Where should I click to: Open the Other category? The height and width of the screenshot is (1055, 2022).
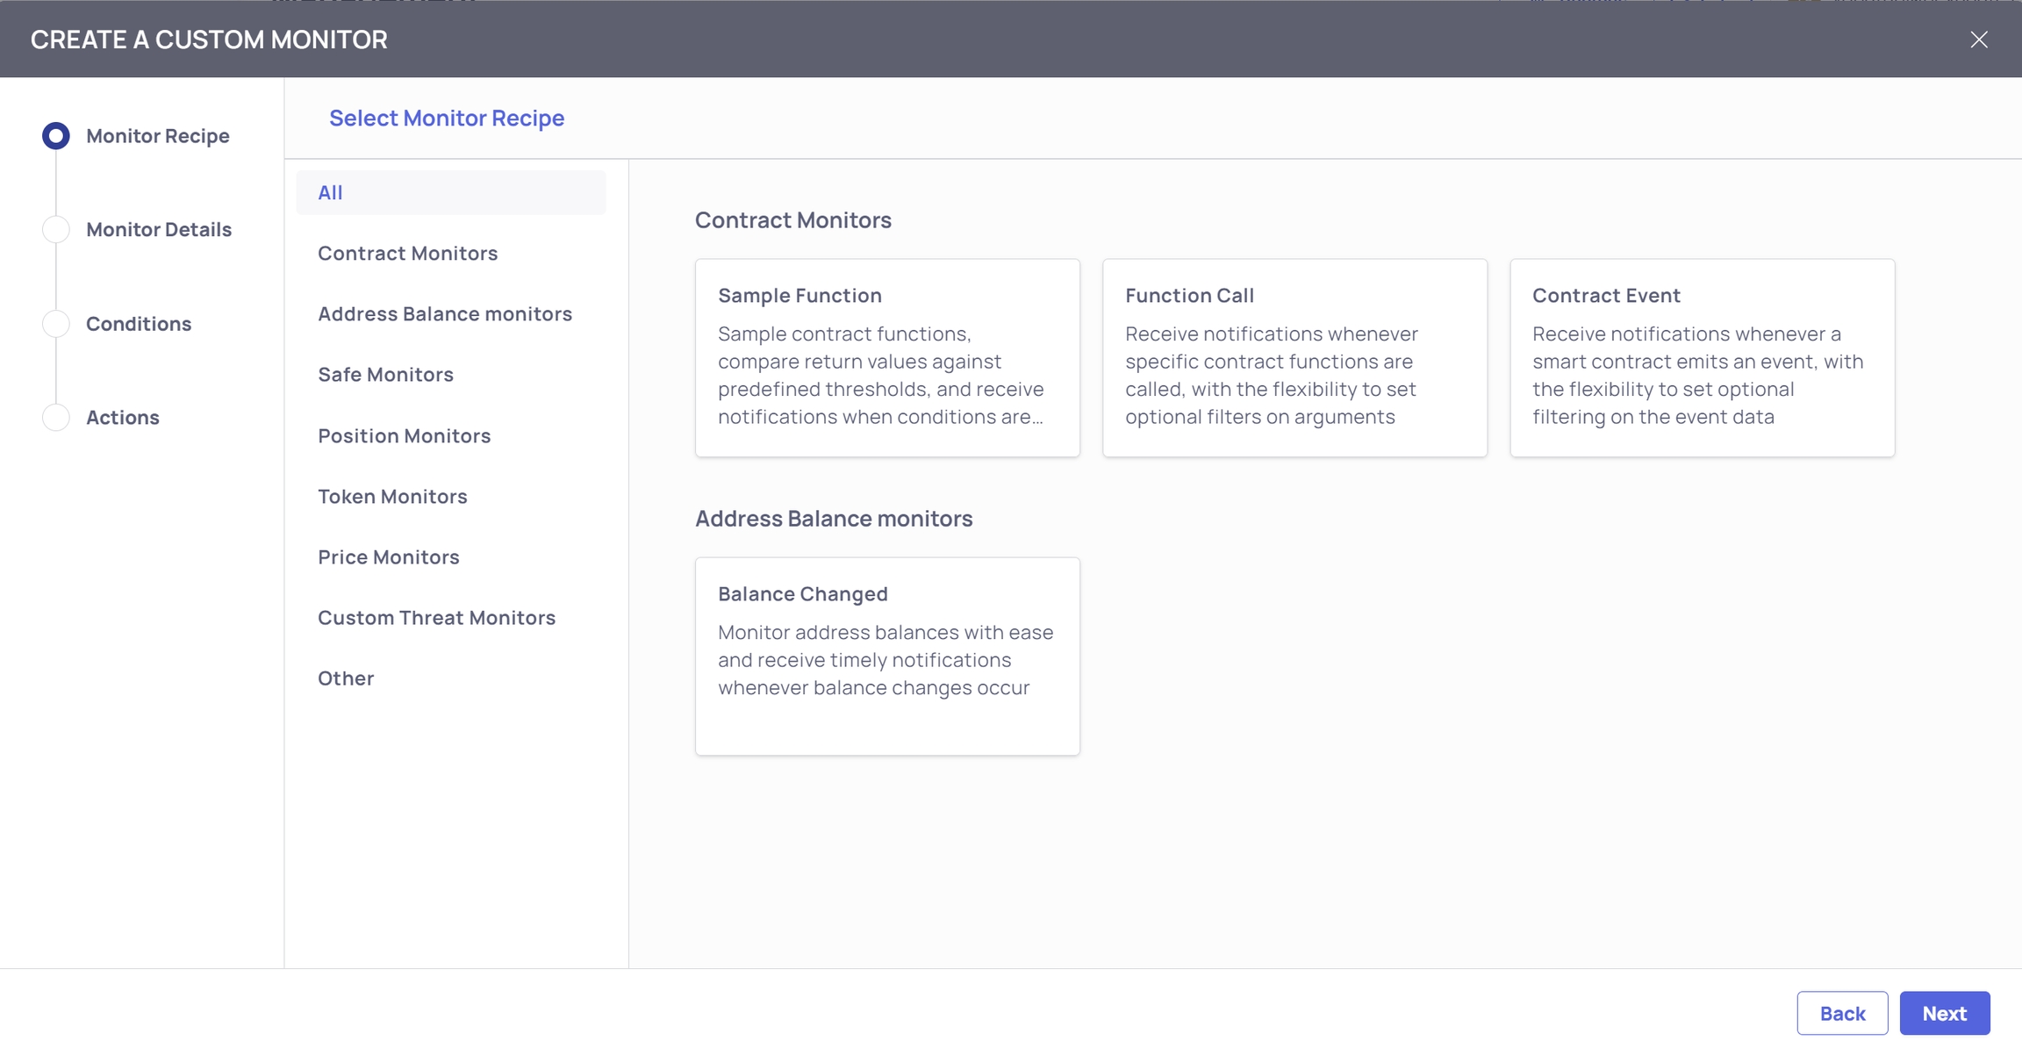coord(346,678)
